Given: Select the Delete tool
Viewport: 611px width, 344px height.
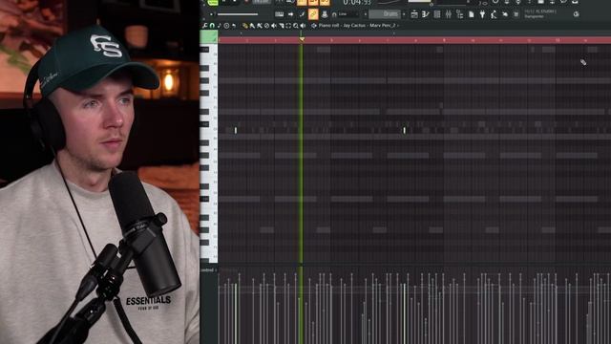Looking at the screenshot, I should pos(266,26).
